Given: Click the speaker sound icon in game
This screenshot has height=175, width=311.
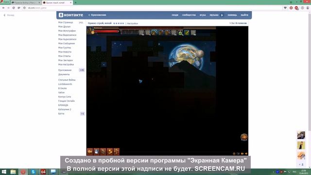Looking at the screenshot, I should [246, 154].
